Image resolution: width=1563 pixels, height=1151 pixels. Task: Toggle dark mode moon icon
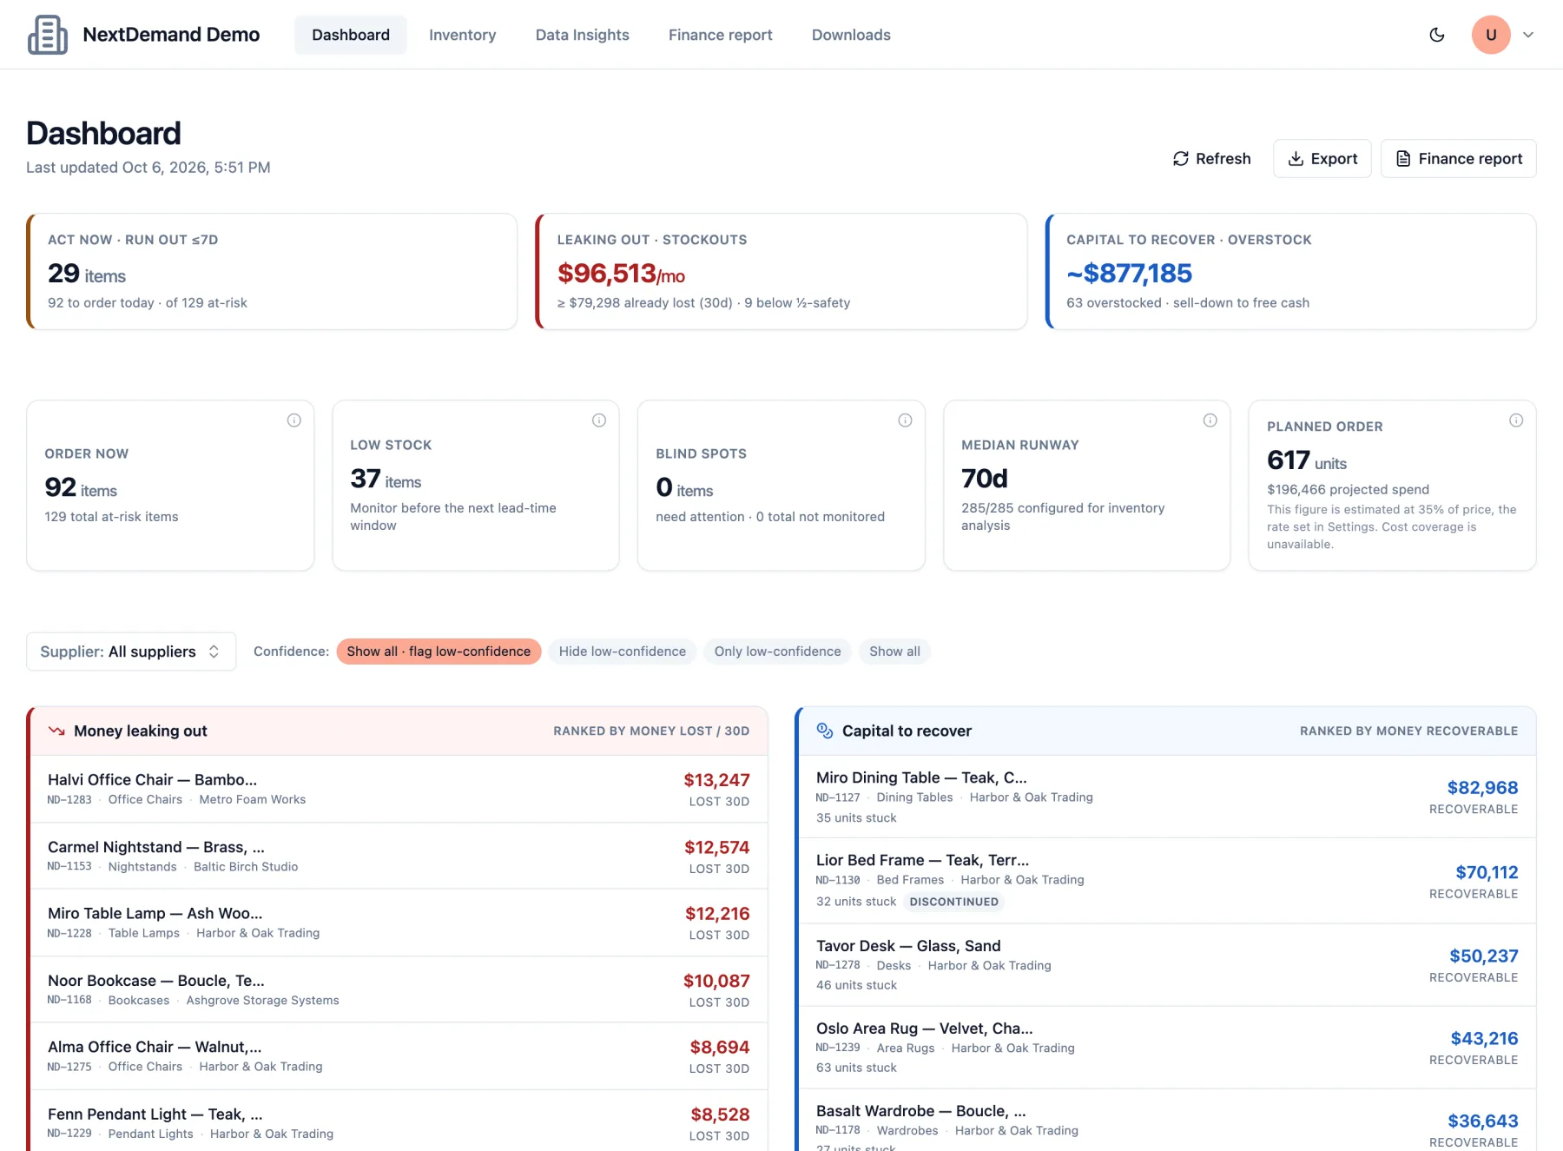point(1437,35)
